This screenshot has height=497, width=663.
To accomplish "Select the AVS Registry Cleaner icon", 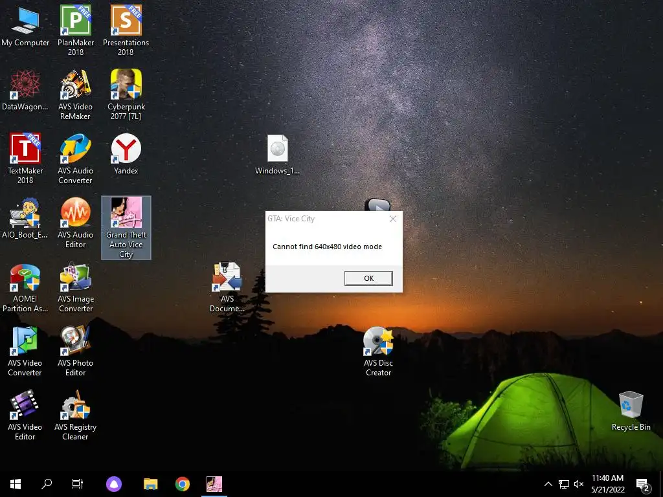I will tap(75, 416).
